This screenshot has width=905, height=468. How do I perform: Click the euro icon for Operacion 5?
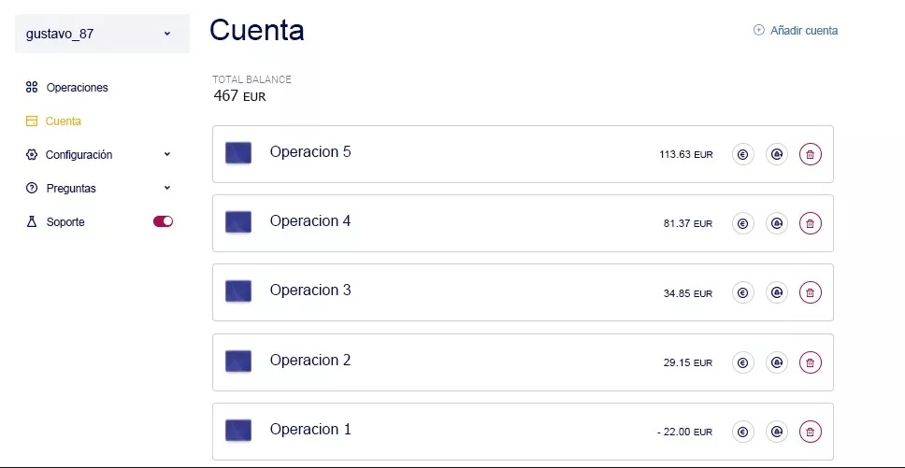(743, 155)
